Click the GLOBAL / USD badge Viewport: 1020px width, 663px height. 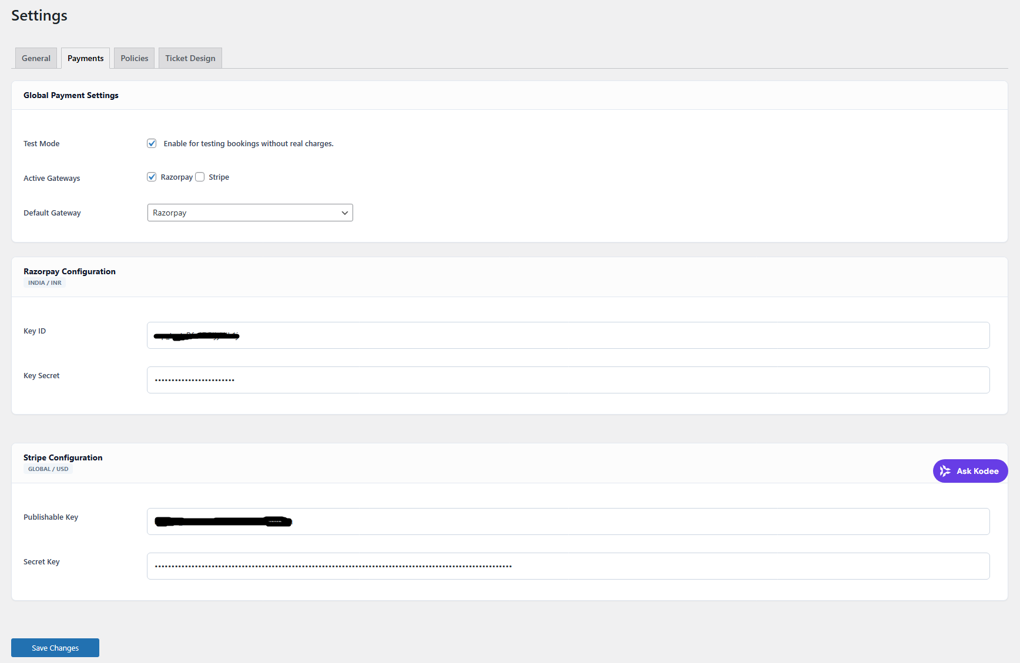point(48,469)
